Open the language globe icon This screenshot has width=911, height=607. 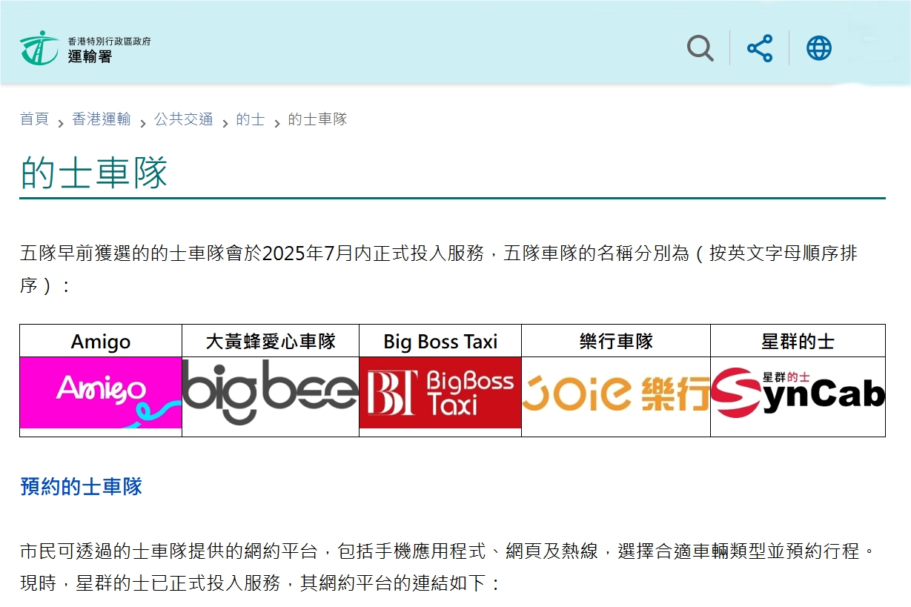[x=818, y=49]
